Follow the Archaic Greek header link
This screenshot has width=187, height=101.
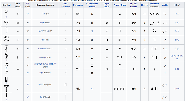120,5
